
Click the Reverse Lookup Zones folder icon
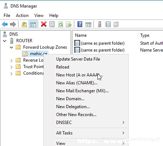click(18, 60)
